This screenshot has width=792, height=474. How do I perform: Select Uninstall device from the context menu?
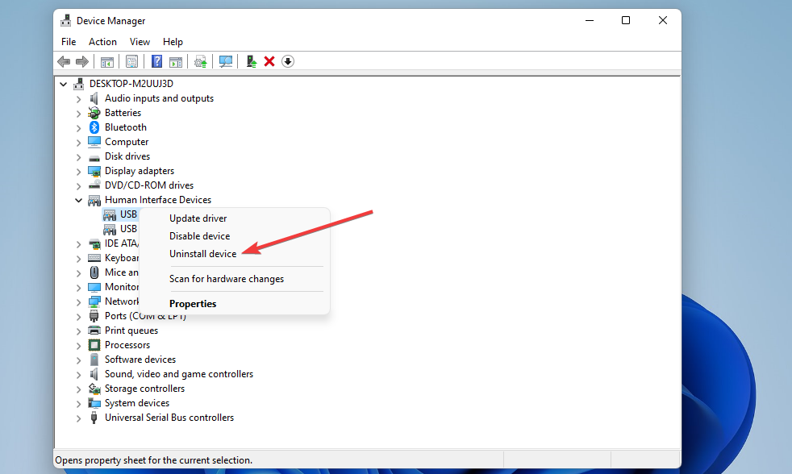[x=202, y=253]
